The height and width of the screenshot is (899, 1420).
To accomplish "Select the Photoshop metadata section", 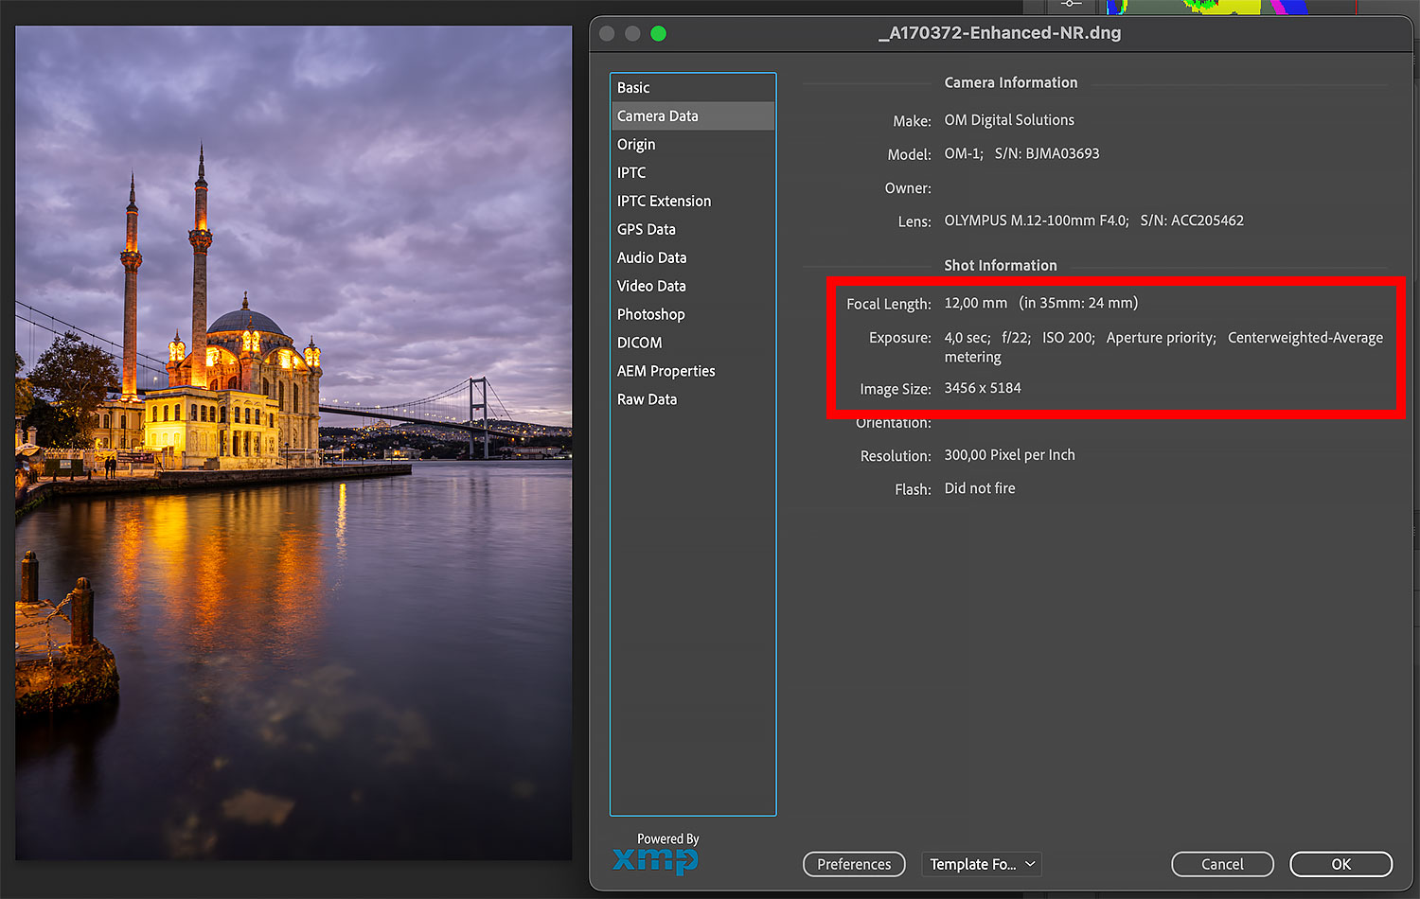I will click(x=650, y=315).
